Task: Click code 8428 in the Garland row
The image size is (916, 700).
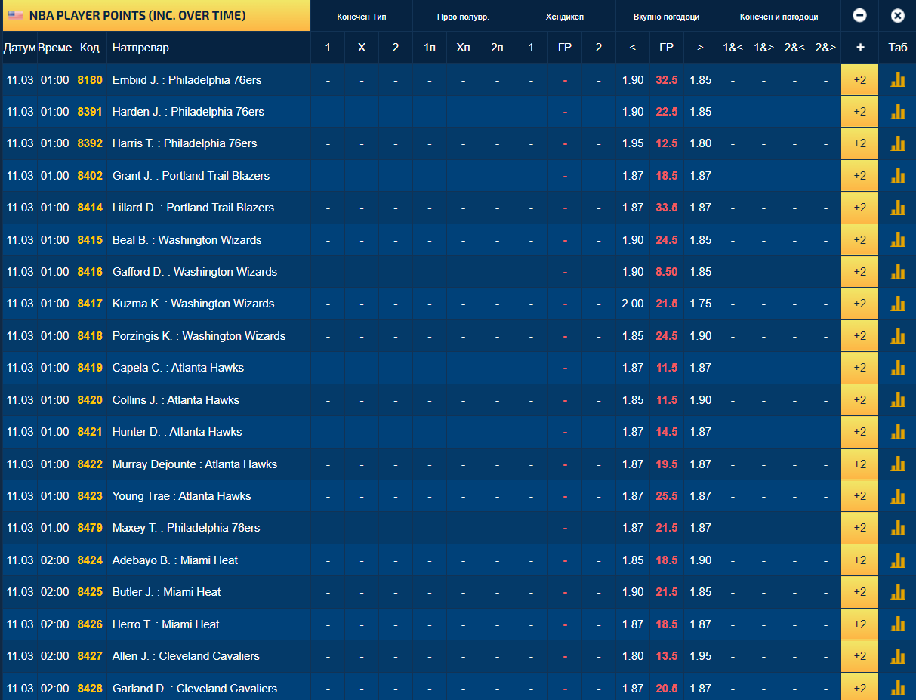Action: point(90,689)
